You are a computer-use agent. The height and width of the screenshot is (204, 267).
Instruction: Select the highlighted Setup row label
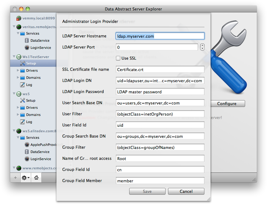pyautogui.click(x=31, y=63)
